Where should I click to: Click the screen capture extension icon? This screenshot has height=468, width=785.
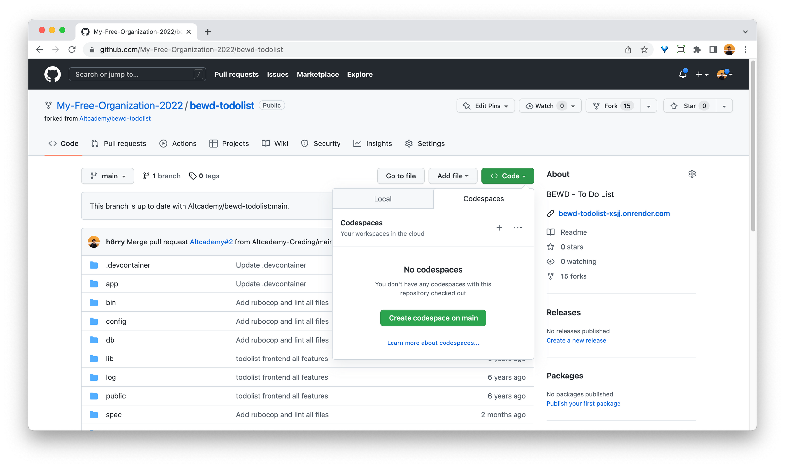pos(681,49)
